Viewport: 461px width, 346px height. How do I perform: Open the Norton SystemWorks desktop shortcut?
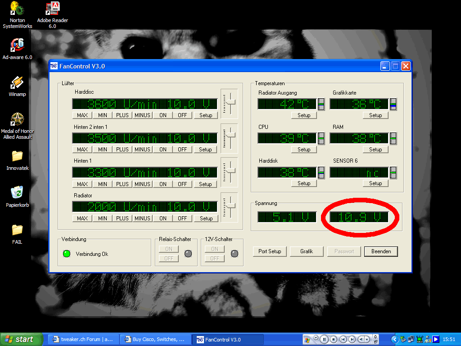click(x=17, y=9)
